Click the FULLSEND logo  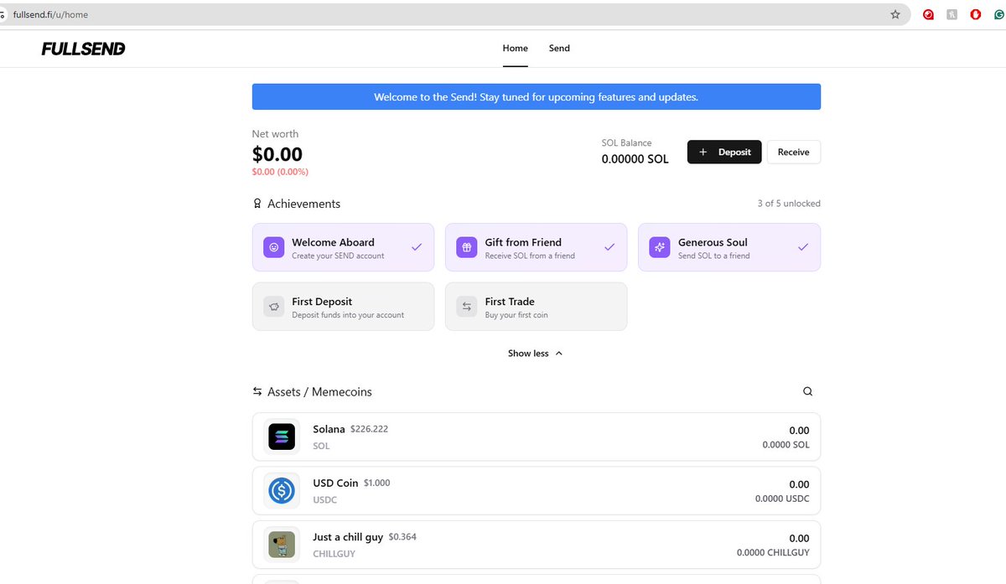(84, 49)
